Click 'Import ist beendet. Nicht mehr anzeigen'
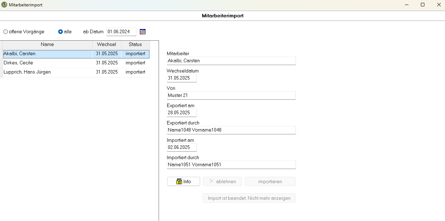Viewport: 445px width, 221px height. pos(249,198)
